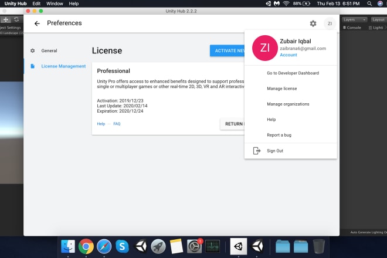
Task: Switch to the Lighting tab in Unity editor
Action: pos(376,28)
